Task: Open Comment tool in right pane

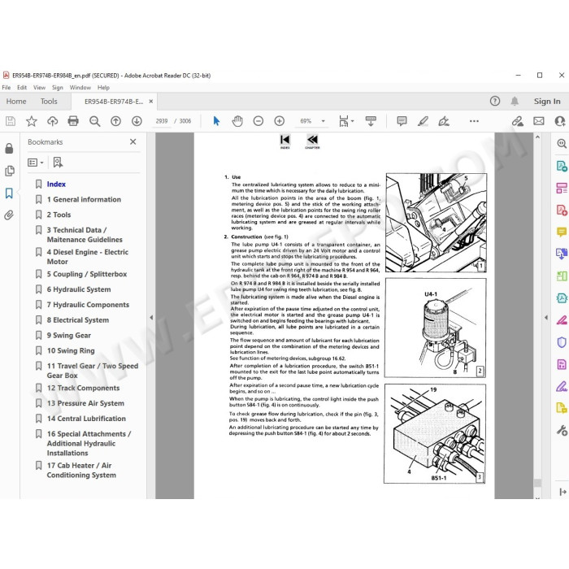Action: click(562, 232)
